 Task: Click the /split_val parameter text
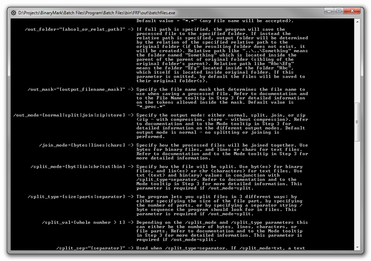(83, 222)
